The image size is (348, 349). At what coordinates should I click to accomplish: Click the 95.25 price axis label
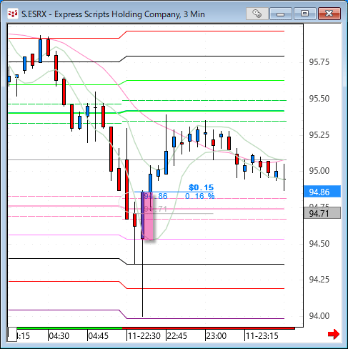(319, 135)
